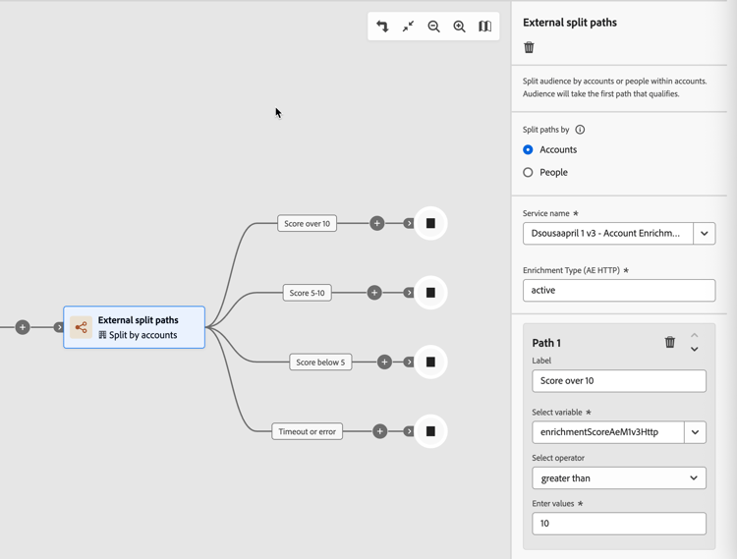Click the Score below 5 path label

[x=320, y=363]
